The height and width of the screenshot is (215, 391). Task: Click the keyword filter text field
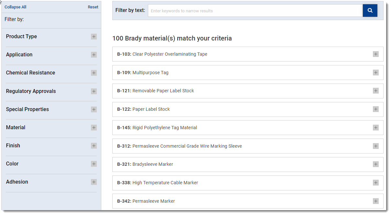pos(255,10)
